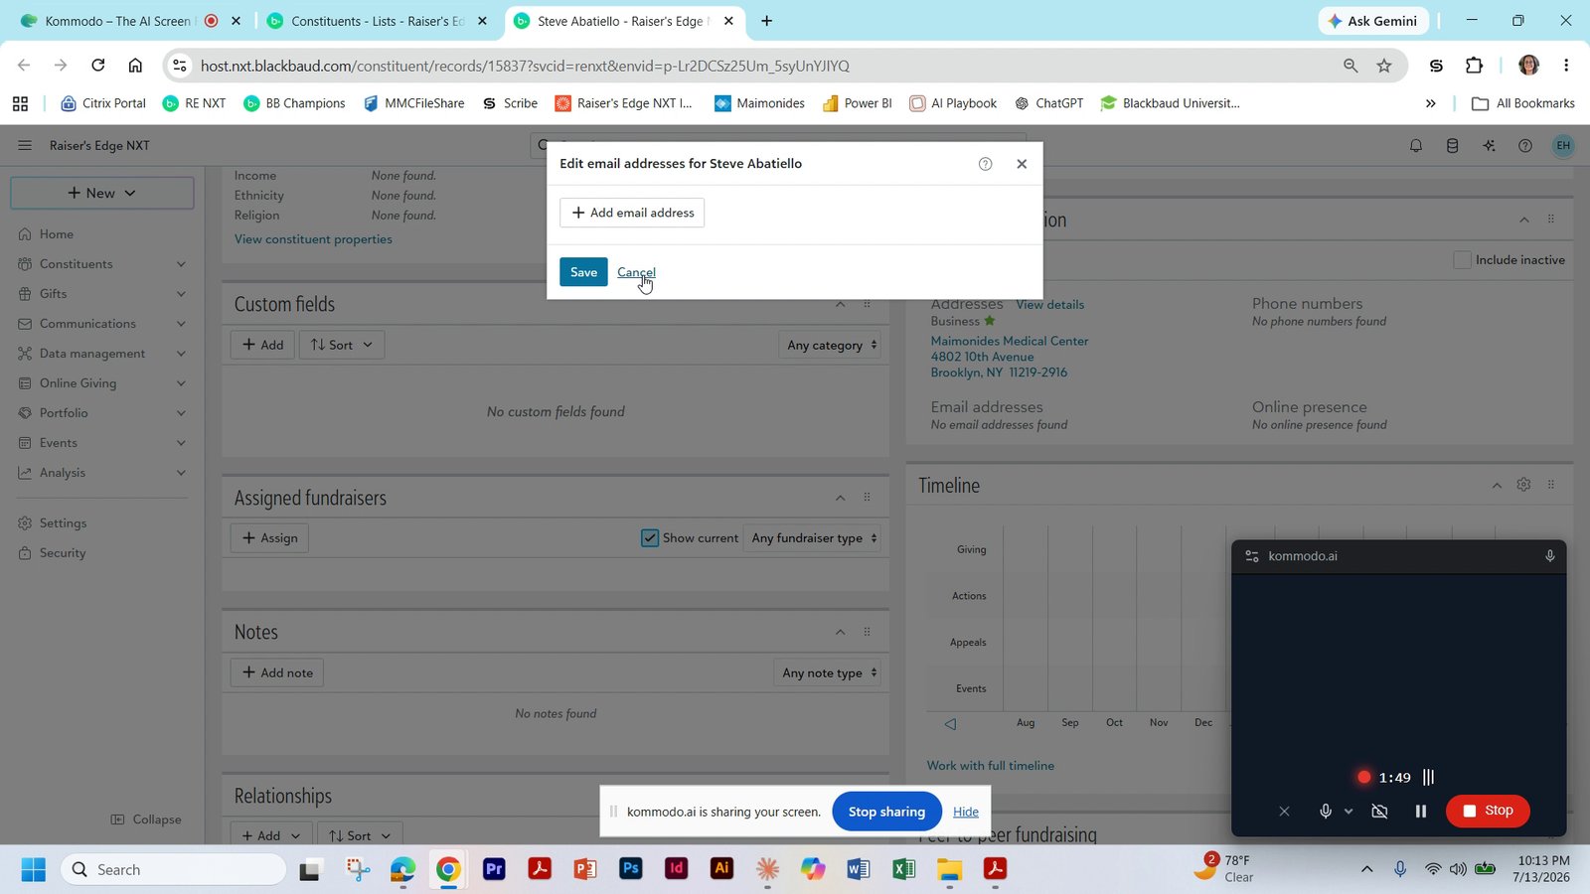The image size is (1590, 894).
Task: Open View constituent properties link
Action: tap(313, 239)
